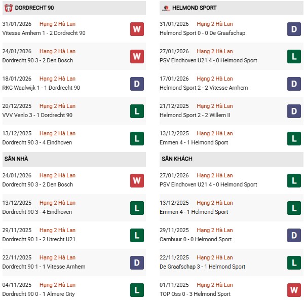Click L badge for Dordrecht 90 0-1 Almere City

coord(137,290)
